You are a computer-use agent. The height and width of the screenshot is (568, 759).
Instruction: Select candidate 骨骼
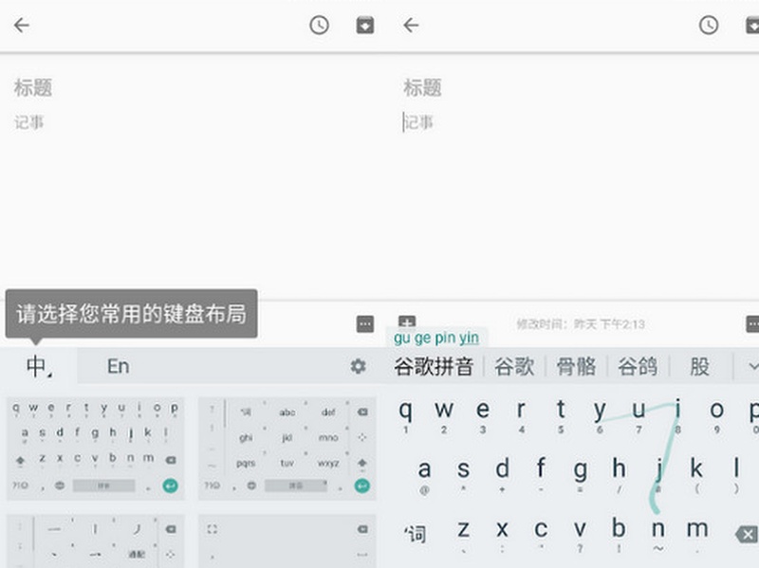point(576,366)
